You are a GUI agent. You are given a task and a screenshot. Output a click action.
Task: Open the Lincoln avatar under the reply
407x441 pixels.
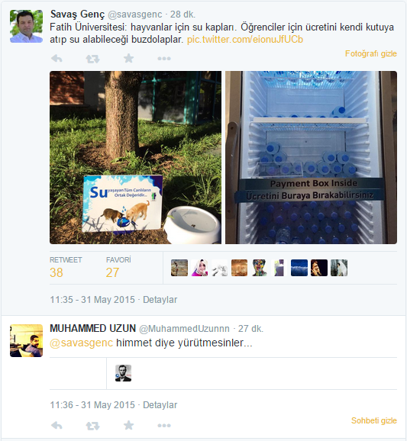123,373
